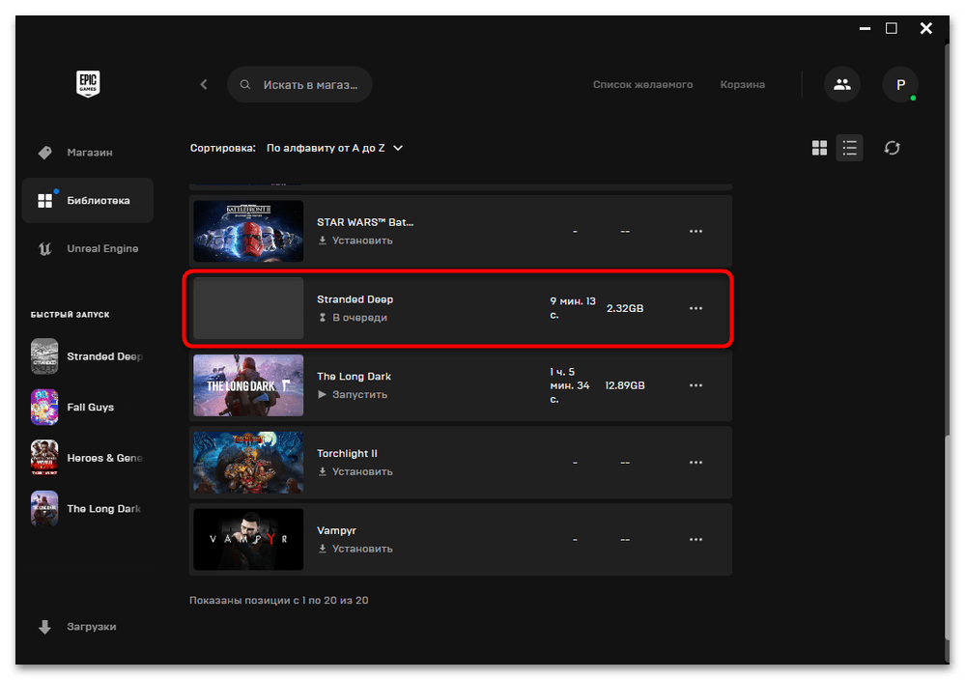Maximize the Epic Games window
The width and height of the screenshot is (965, 680).
click(892, 28)
